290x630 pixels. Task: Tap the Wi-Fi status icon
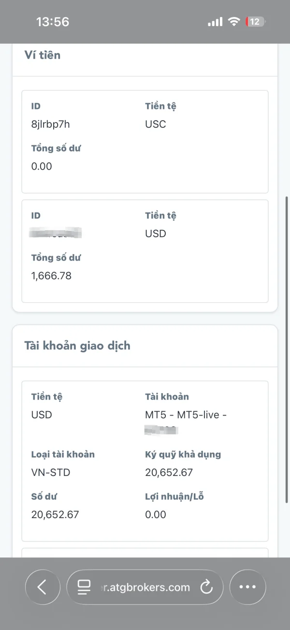tap(234, 22)
